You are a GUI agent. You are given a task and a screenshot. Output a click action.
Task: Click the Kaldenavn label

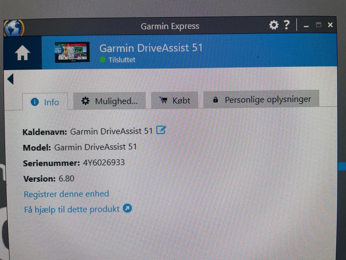click(45, 132)
